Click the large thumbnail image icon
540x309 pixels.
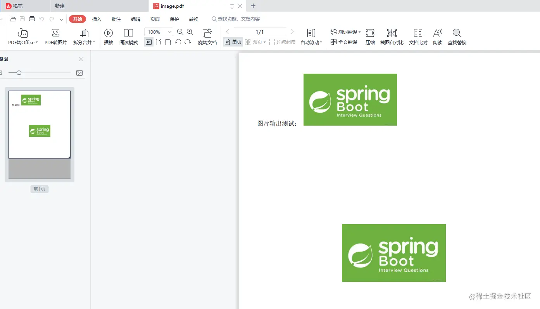click(x=79, y=73)
